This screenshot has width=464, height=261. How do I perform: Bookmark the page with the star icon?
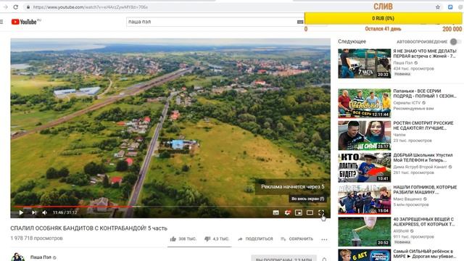tap(438, 7)
